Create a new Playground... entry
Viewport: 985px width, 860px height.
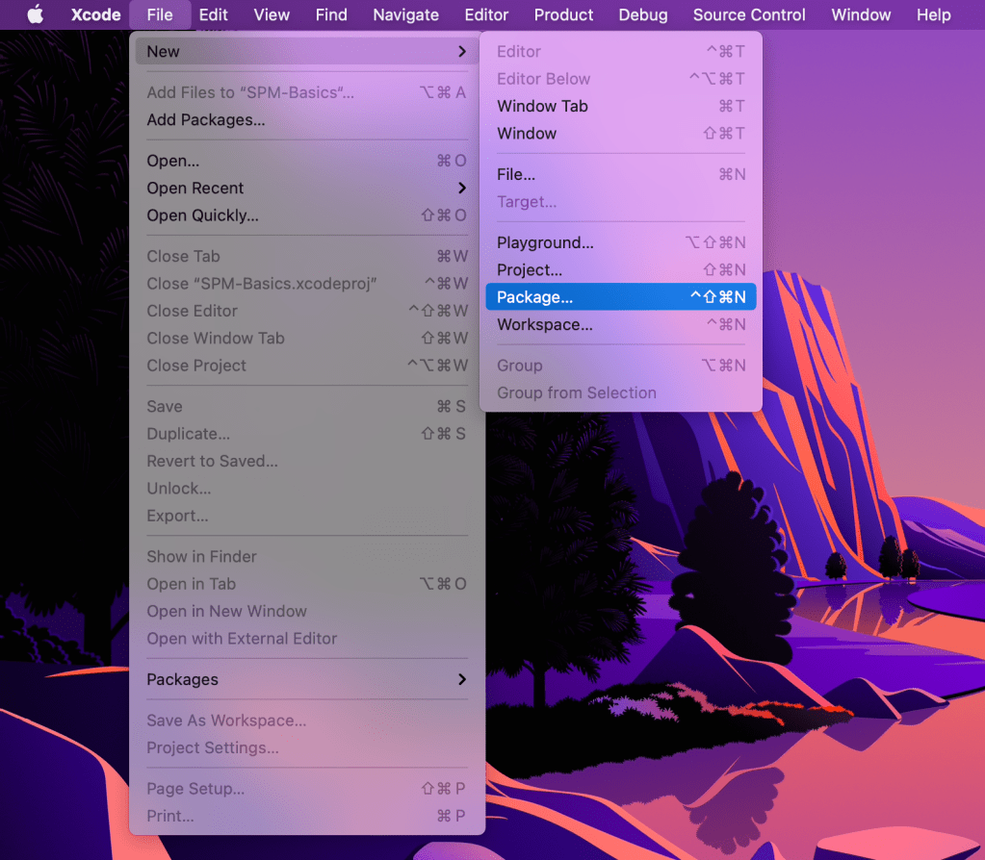545,242
